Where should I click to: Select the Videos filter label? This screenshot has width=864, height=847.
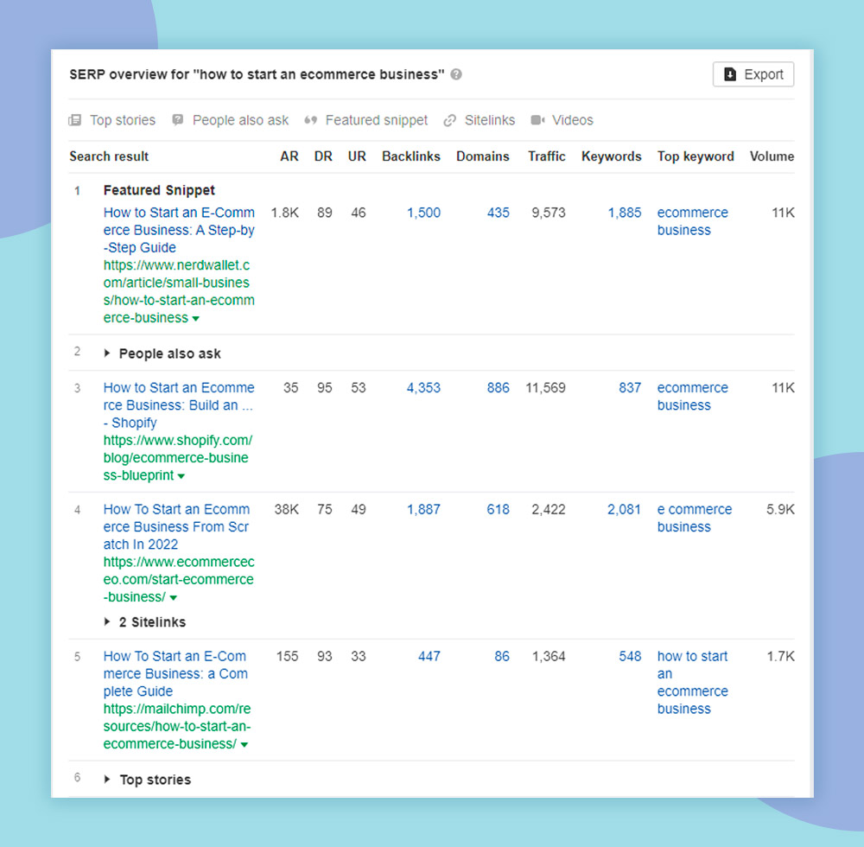click(x=573, y=120)
